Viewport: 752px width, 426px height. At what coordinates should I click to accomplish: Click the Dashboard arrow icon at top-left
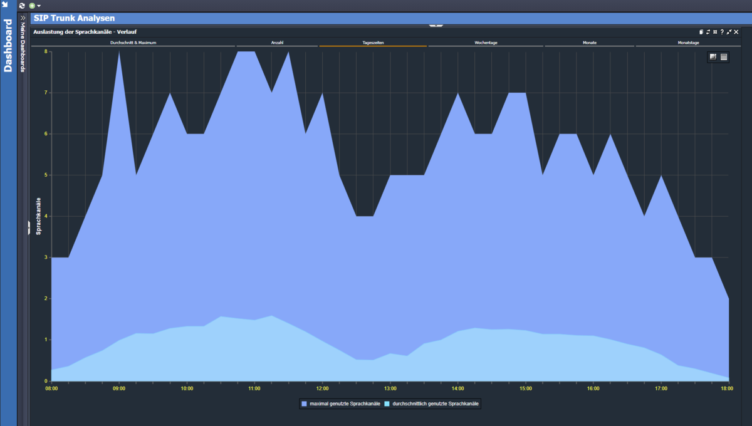tap(4, 4)
